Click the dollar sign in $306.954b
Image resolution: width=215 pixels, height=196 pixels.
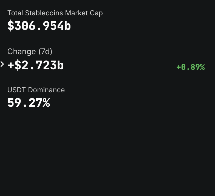click(x=10, y=26)
